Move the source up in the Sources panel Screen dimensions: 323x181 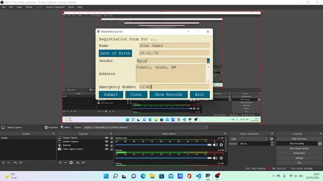(x=78, y=162)
